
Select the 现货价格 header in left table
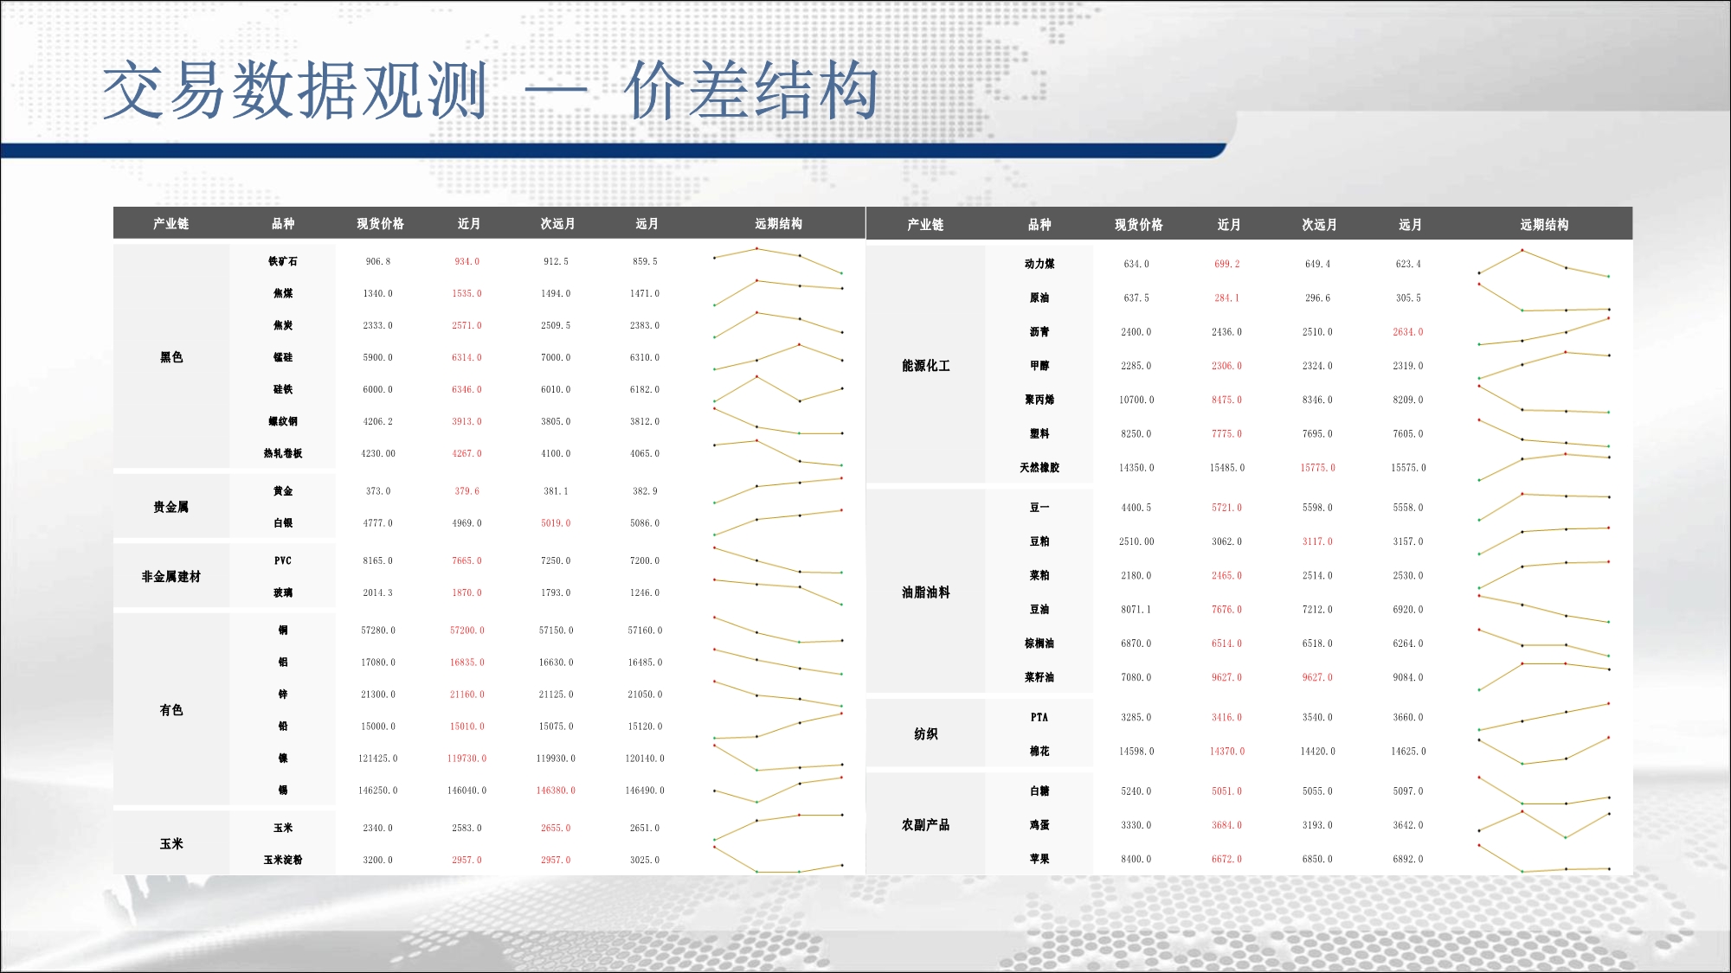coord(380,223)
